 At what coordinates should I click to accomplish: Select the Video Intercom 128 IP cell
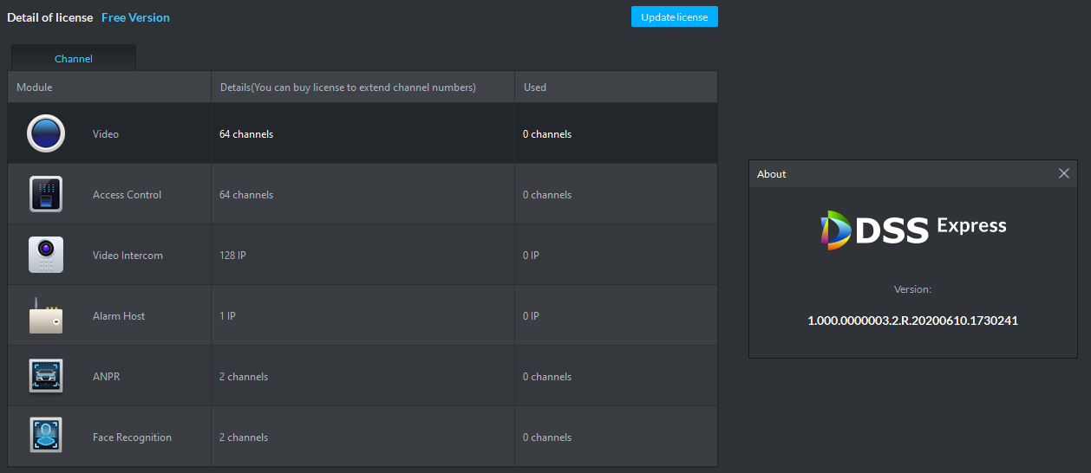(234, 256)
